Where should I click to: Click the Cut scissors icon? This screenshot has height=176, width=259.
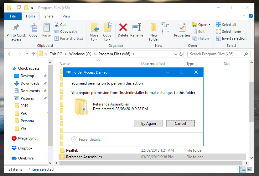pyautogui.click(x=57, y=25)
